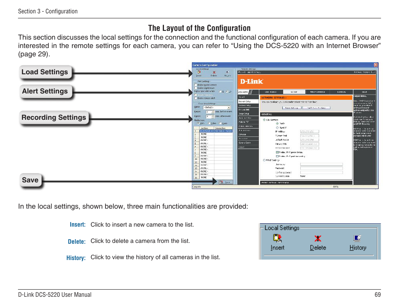Select the Fixed IP radio button
The image size is (399, 308).
pyautogui.click(x=277, y=127)
